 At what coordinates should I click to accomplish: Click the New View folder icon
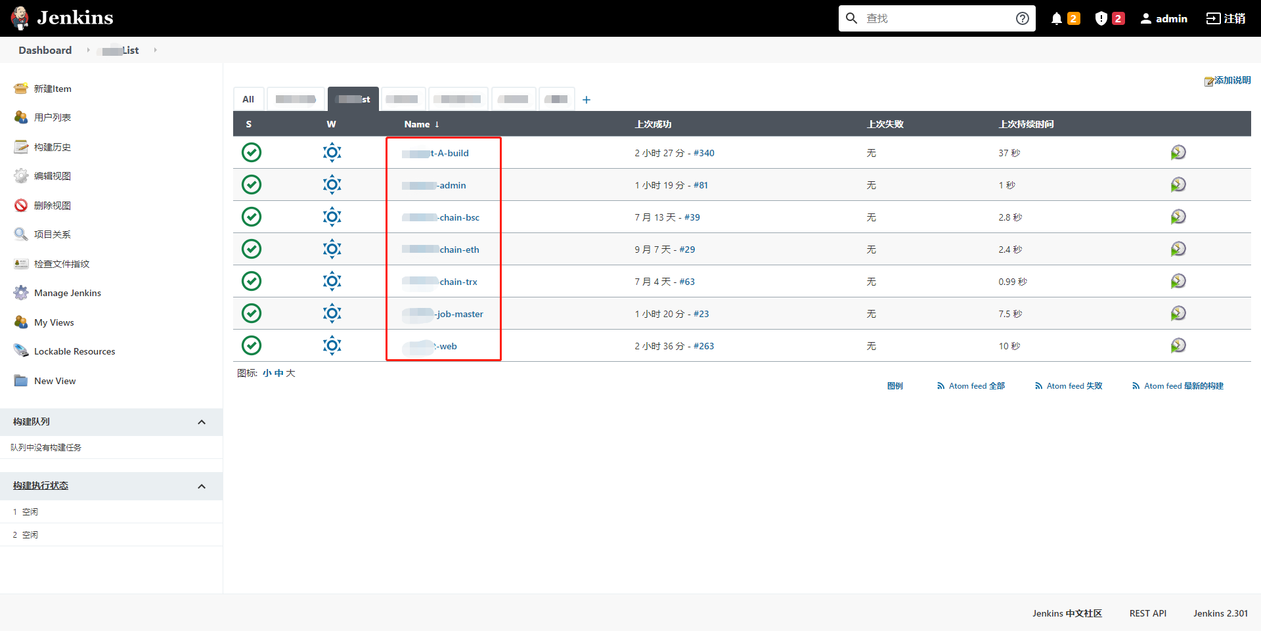pyautogui.click(x=21, y=381)
